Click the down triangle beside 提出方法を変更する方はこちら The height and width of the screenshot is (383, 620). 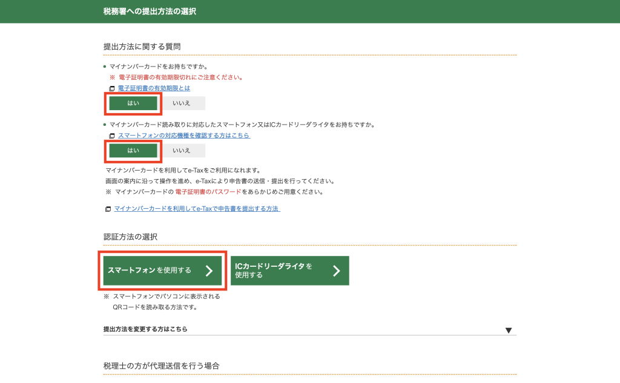509,330
